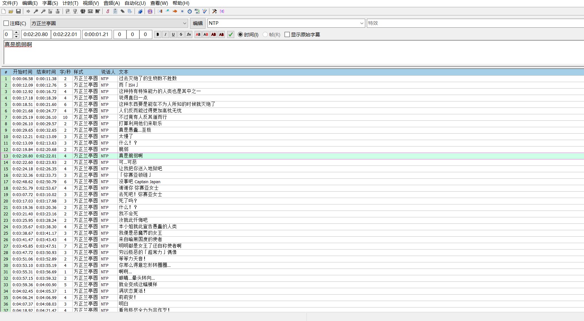Open the 方正兰亭圆 style dropdown
Screen dimensions: 584x321
(109, 23)
